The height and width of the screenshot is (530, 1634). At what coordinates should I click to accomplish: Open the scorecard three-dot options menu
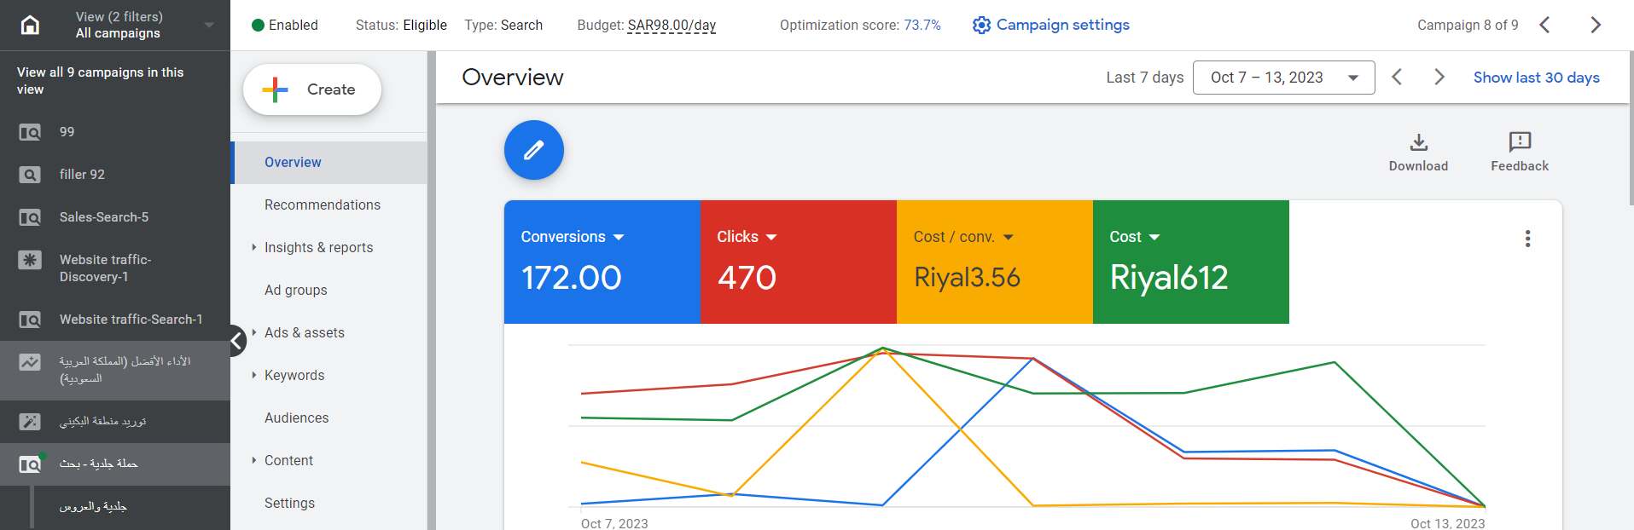(x=1527, y=239)
